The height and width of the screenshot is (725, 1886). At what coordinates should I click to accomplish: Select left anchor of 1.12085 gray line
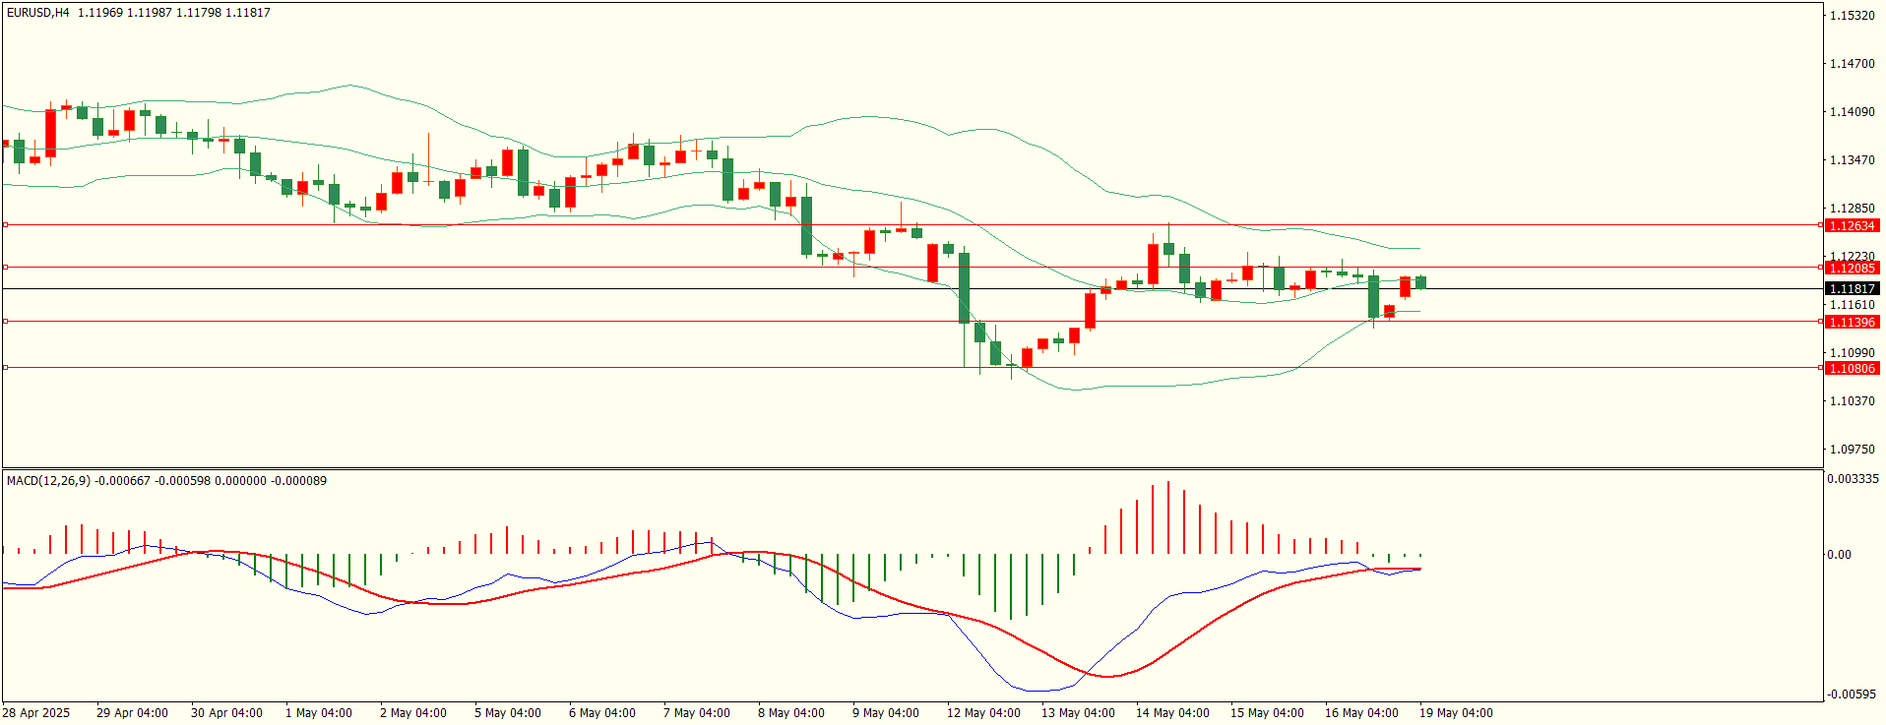pyautogui.click(x=5, y=267)
